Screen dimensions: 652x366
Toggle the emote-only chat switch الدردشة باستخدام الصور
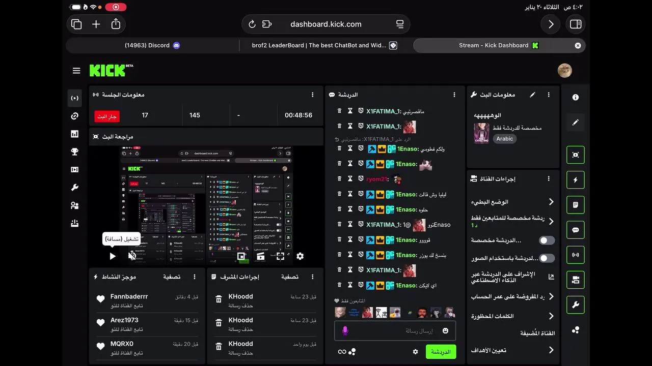point(547,258)
